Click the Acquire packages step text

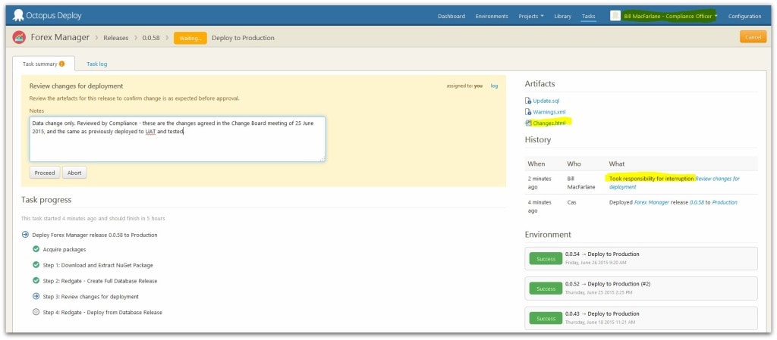(x=64, y=249)
